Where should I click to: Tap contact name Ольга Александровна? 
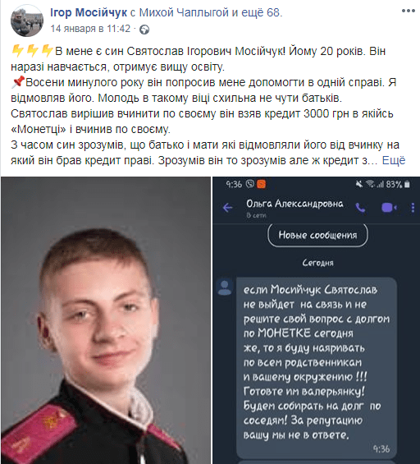[294, 204]
